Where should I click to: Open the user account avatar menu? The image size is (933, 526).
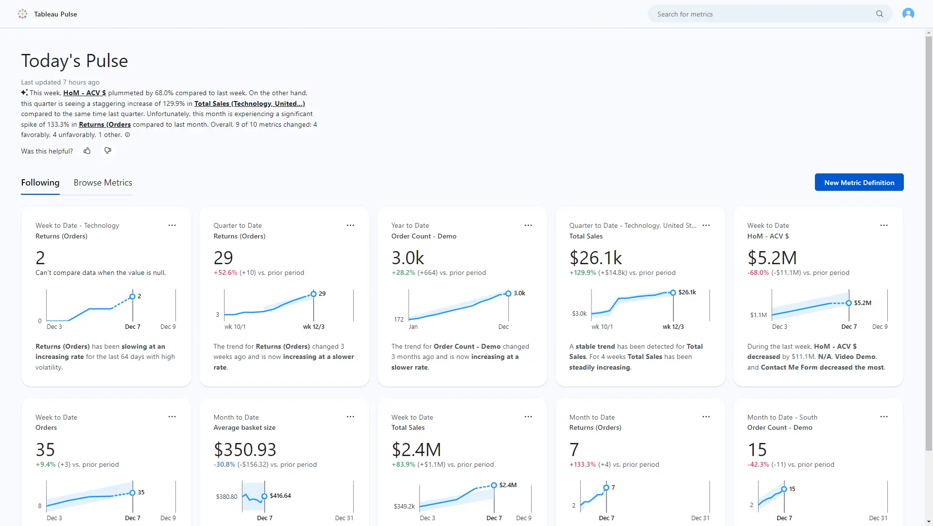tap(908, 14)
